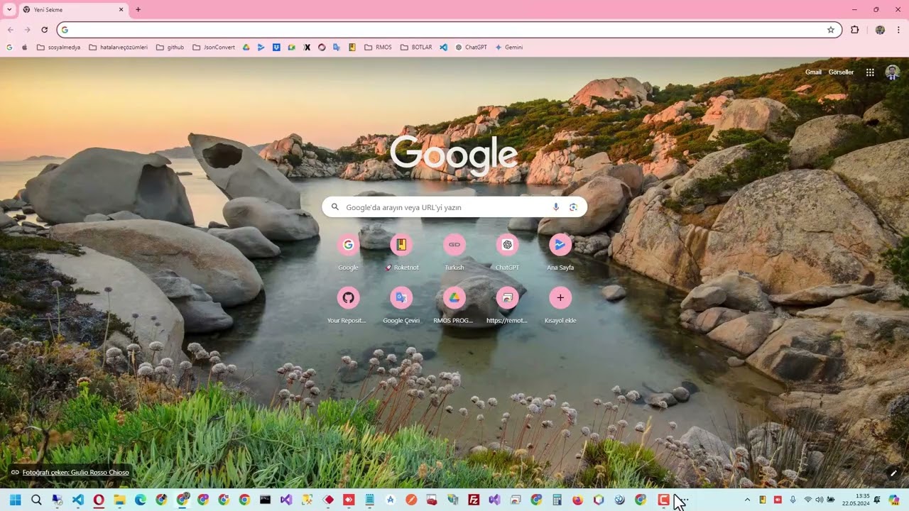909x511 pixels.
Task: Open Firefox from the taskbar
Action: pos(577,500)
